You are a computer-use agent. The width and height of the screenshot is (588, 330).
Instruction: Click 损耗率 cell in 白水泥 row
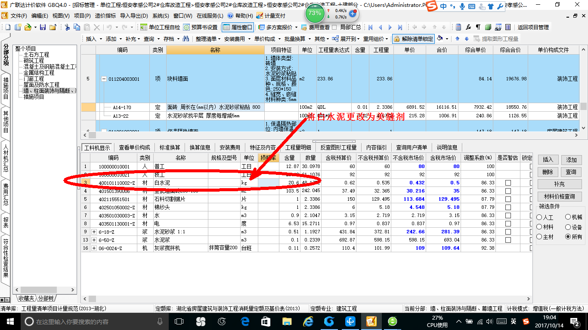pos(269,183)
